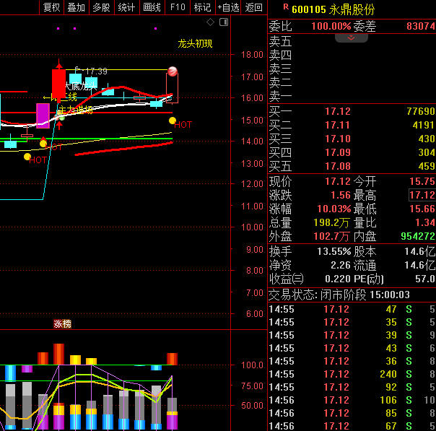Viewport: 436px width, 431px height.
Task: Click the 收益(三) quarterly earnings label
Action: point(286,279)
